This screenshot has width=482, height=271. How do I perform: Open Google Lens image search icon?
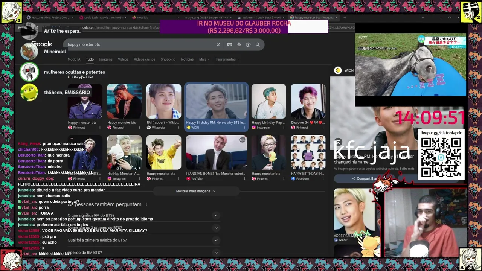tap(248, 44)
